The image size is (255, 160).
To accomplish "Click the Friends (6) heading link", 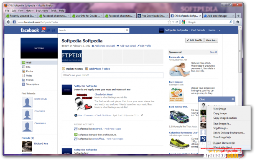I will pos(28,138).
